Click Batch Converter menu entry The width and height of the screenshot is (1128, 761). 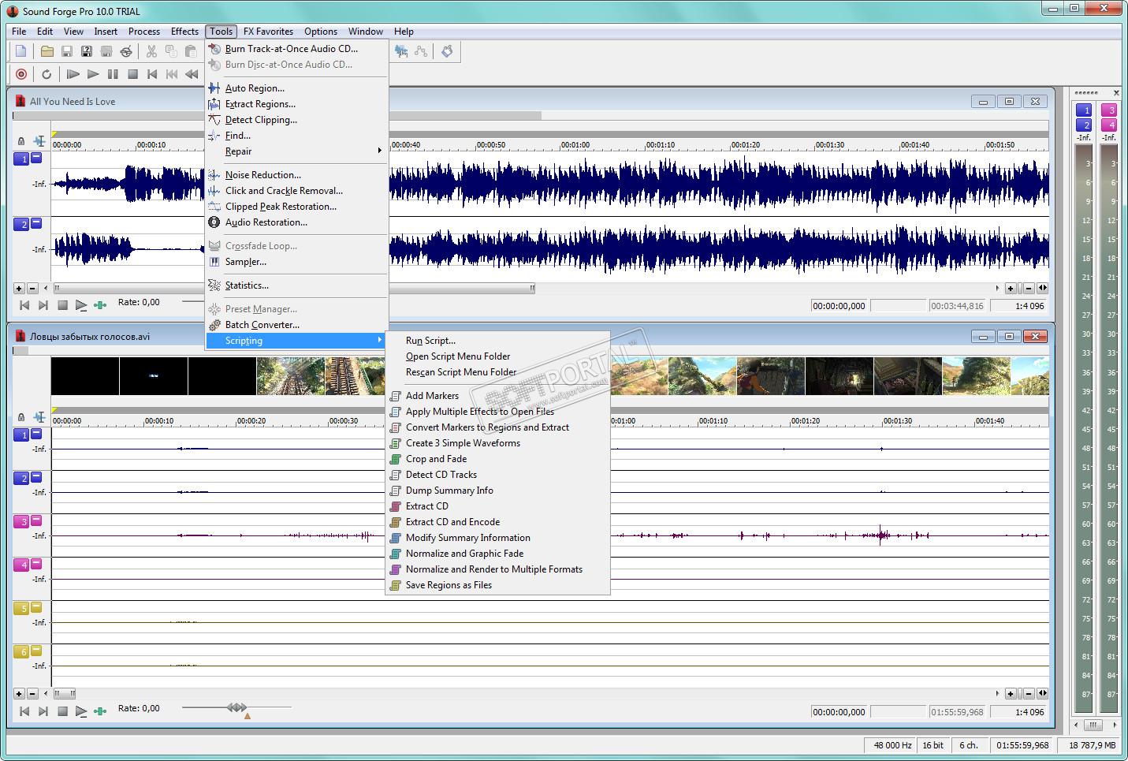[x=262, y=325]
